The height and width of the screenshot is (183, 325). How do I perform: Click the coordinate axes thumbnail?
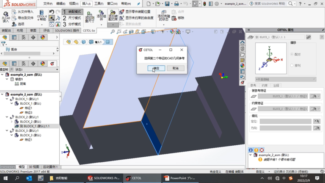pos(271,58)
